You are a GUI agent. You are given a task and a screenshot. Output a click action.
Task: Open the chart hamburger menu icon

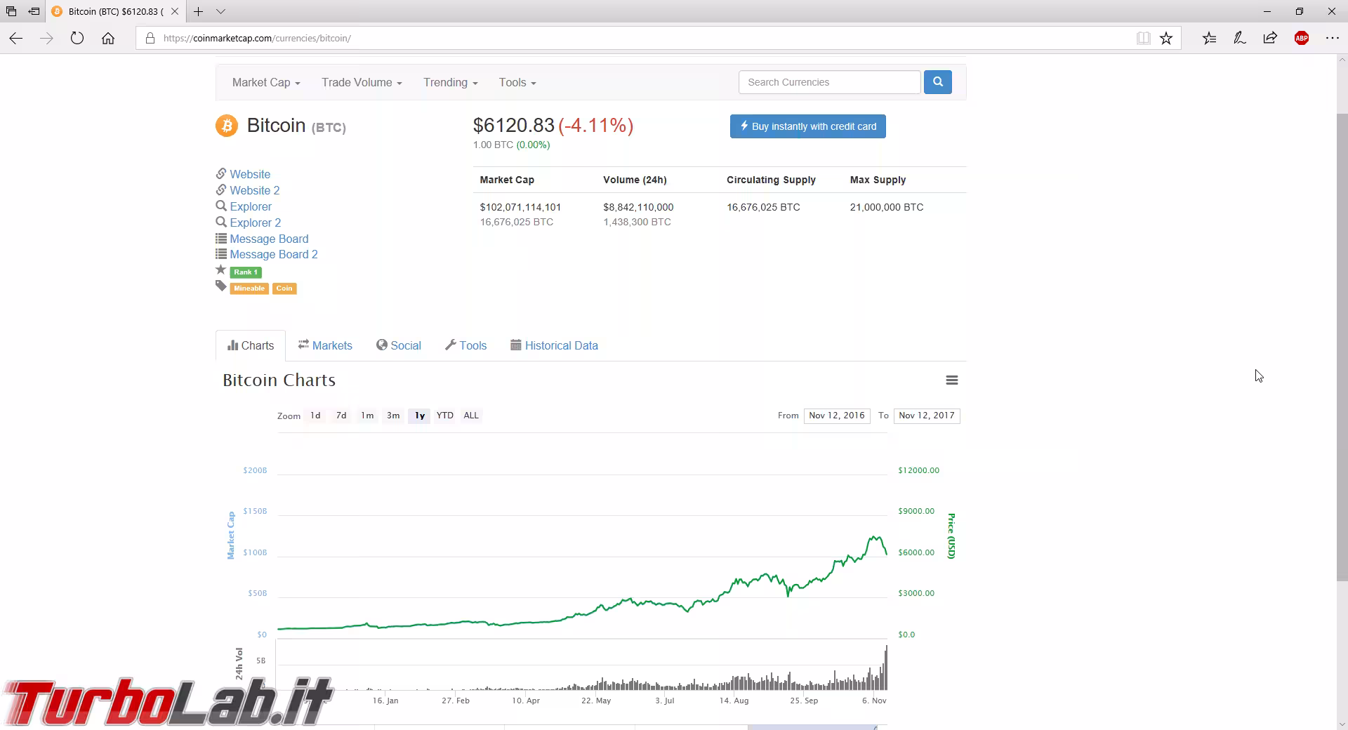coord(951,380)
